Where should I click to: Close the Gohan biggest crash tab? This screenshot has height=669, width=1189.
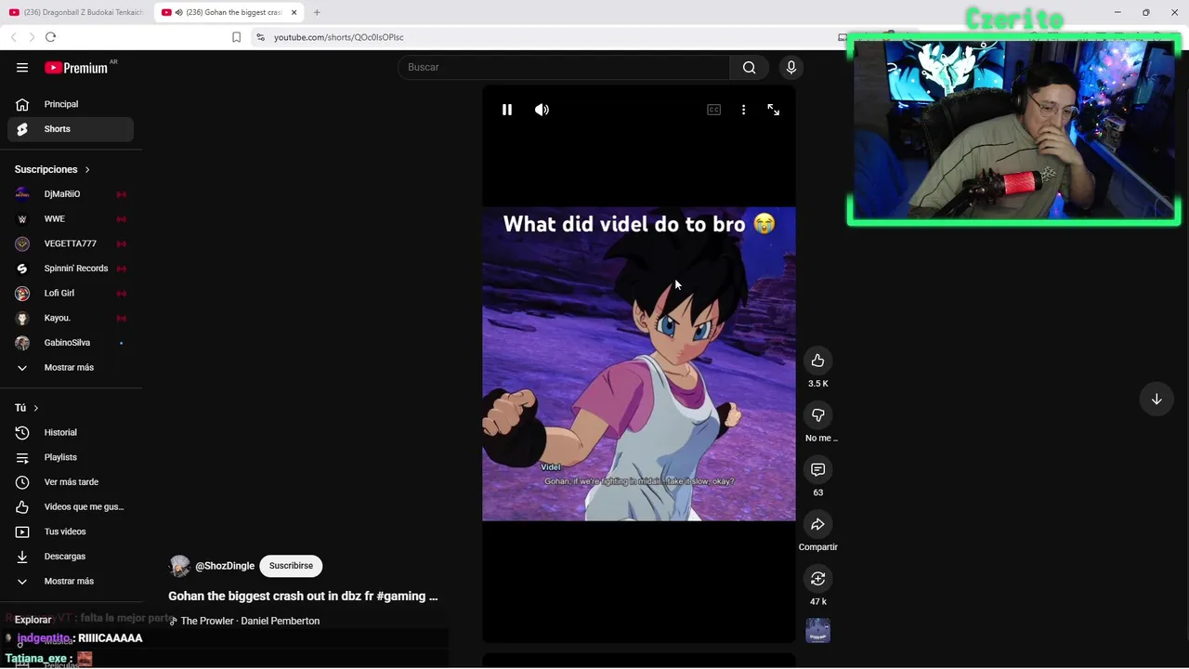pos(294,12)
